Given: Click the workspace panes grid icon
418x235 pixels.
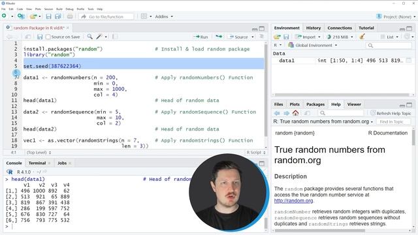Looking at the screenshot, I should coord(144,16).
